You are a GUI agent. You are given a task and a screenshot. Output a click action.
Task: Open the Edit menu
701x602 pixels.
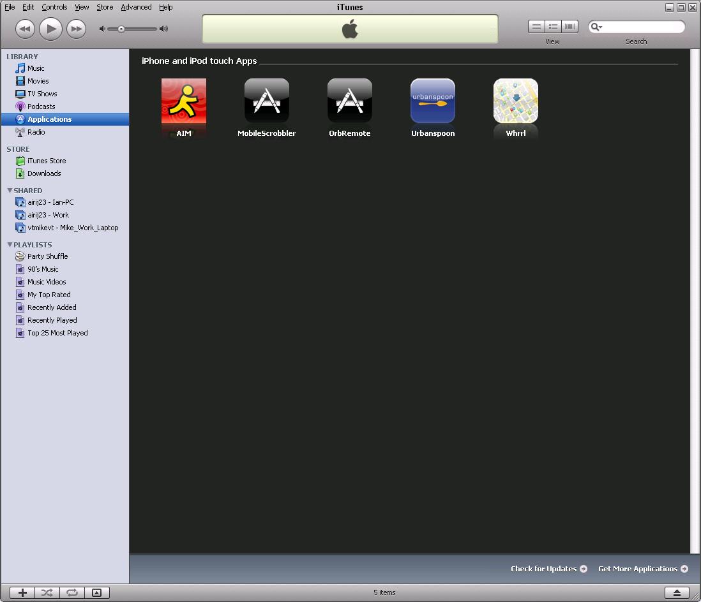pos(28,7)
